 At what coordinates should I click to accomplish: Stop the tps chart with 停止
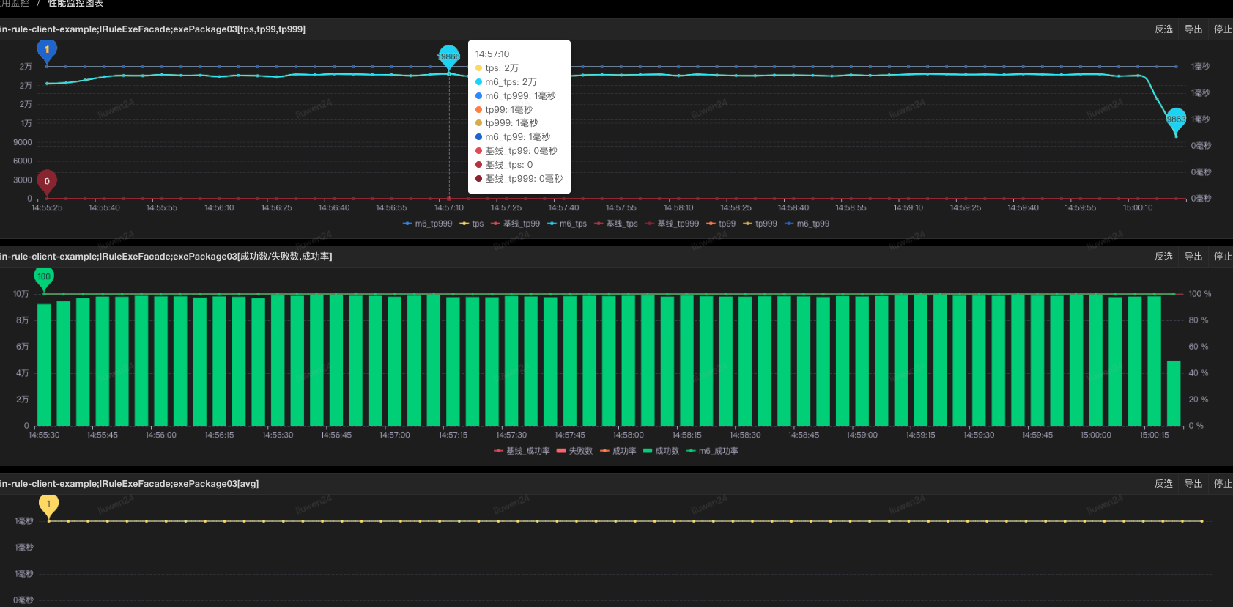1223,29
